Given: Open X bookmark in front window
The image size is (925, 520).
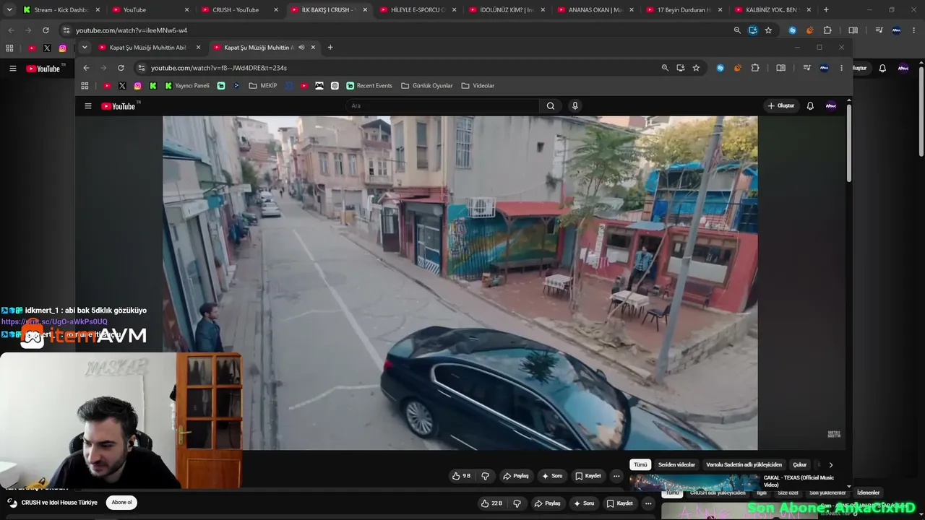Looking at the screenshot, I should (122, 86).
